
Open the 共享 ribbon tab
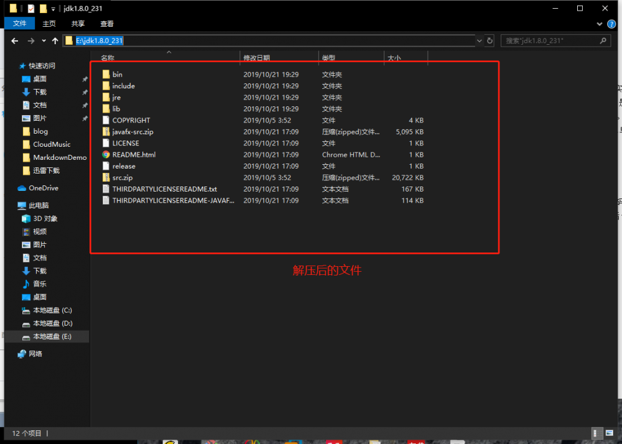click(x=78, y=24)
